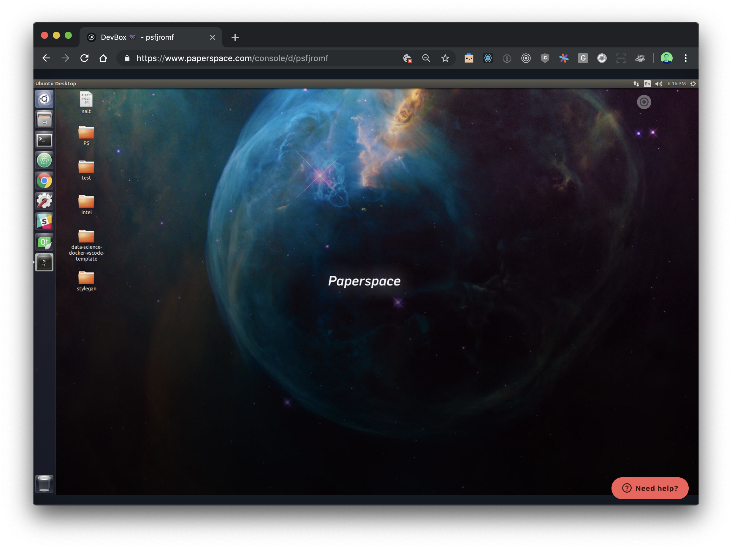This screenshot has height=549, width=732.
Task: Open the En keyboard language indicator
Action: [647, 84]
